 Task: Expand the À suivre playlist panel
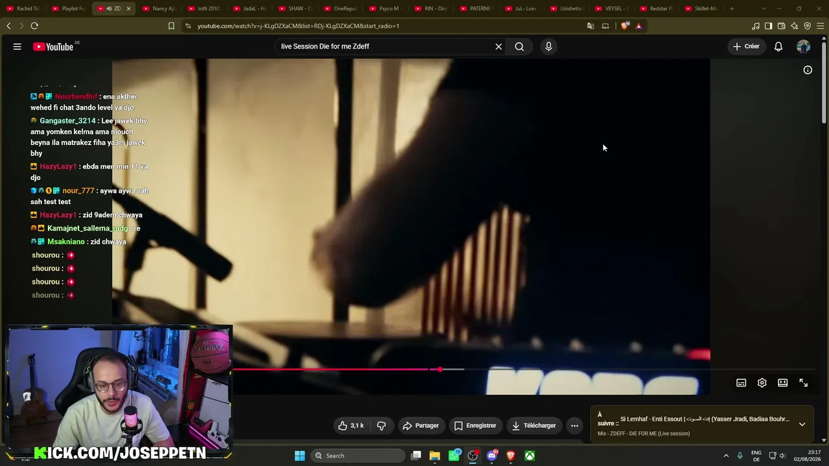tap(802, 425)
